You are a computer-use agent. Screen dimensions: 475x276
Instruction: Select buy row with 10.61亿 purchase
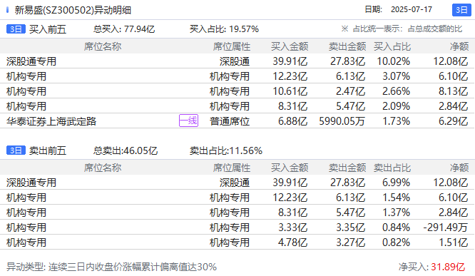(x=237, y=91)
